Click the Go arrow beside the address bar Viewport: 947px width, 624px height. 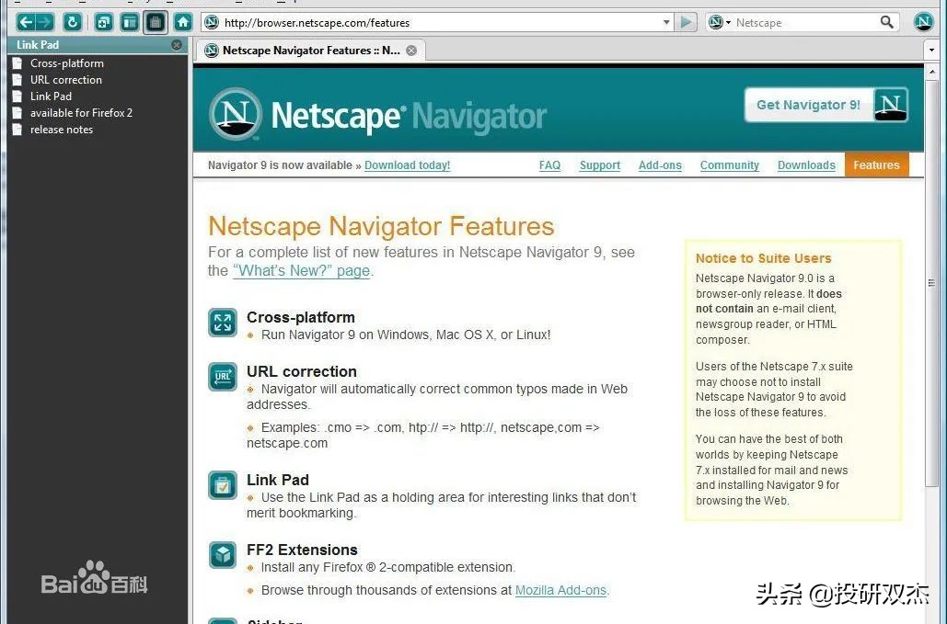click(686, 23)
